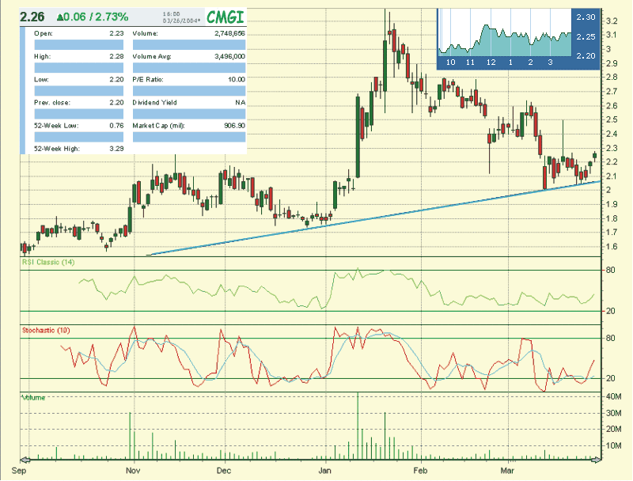
Task: Click the High value 2.28
Action: 116,56
